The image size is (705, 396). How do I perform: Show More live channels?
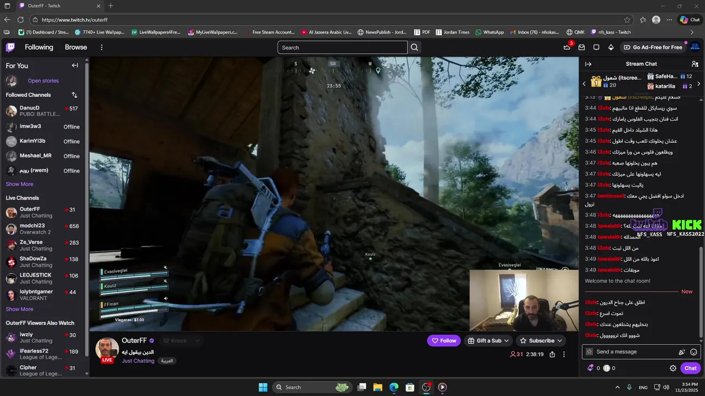point(19,309)
